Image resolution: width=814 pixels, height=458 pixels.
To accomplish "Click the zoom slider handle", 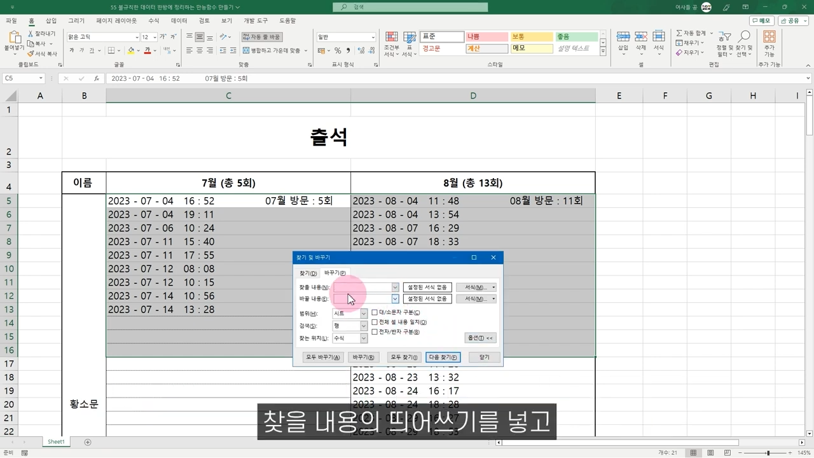I will (x=768, y=453).
